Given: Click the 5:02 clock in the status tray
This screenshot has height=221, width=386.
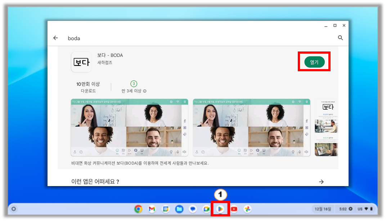Looking at the screenshot, I should pos(343,209).
